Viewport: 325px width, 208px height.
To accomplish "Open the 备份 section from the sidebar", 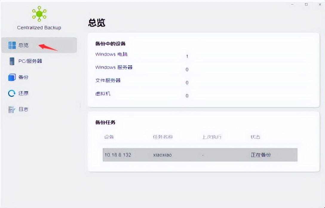I will tap(22, 77).
